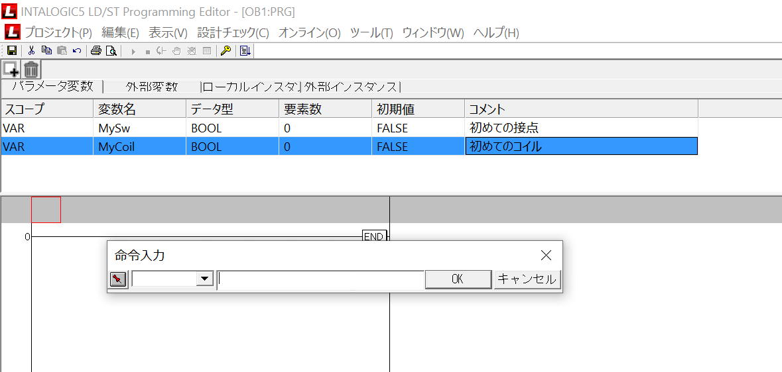Click the yellow key icon
Image resolution: width=782 pixels, height=372 pixels.
226,51
